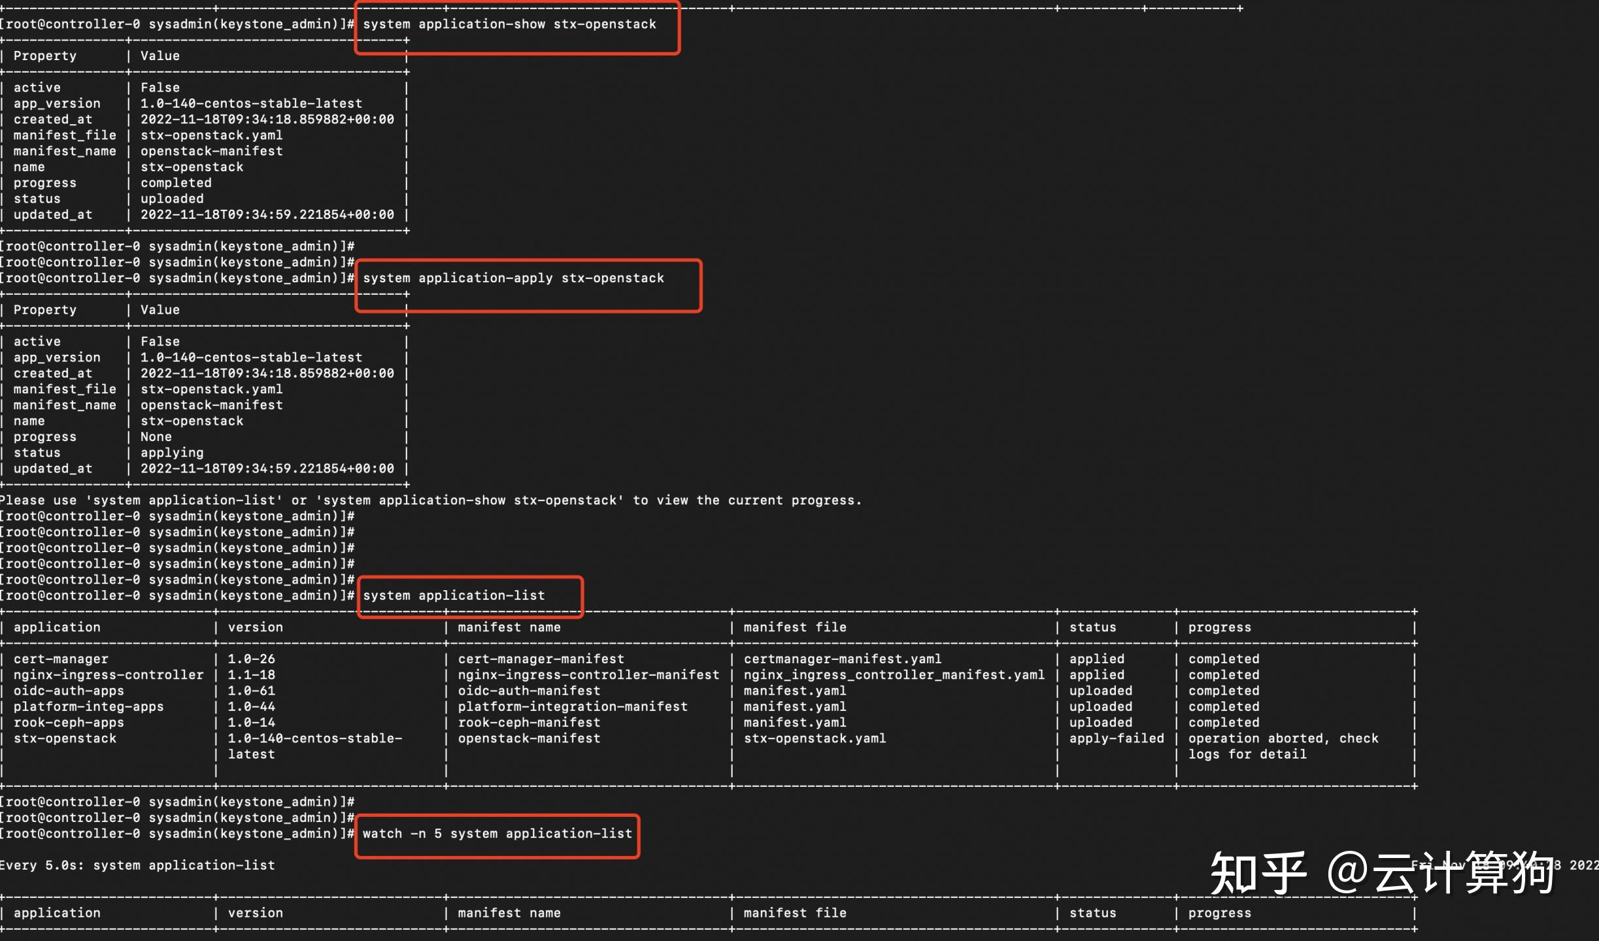Image resolution: width=1599 pixels, height=941 pixels.
Task: Click the 'uploaded' status value in first property table
Action: point(172,199)
